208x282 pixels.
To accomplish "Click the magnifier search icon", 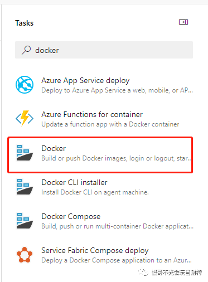I will (x=26, y=50).
